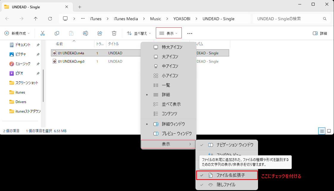The height and width of the screenshot is (191, 334).
Task: Click the Share icon on the toolbar
Action: click(100, 33)
